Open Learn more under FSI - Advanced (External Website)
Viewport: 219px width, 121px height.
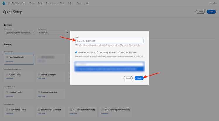click(105, 114)
